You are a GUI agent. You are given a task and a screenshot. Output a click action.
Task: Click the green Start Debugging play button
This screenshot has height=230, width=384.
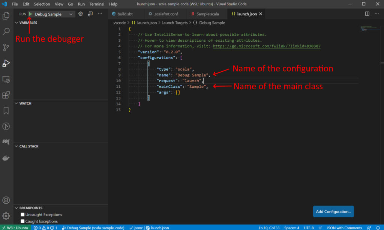click(30, 14)
